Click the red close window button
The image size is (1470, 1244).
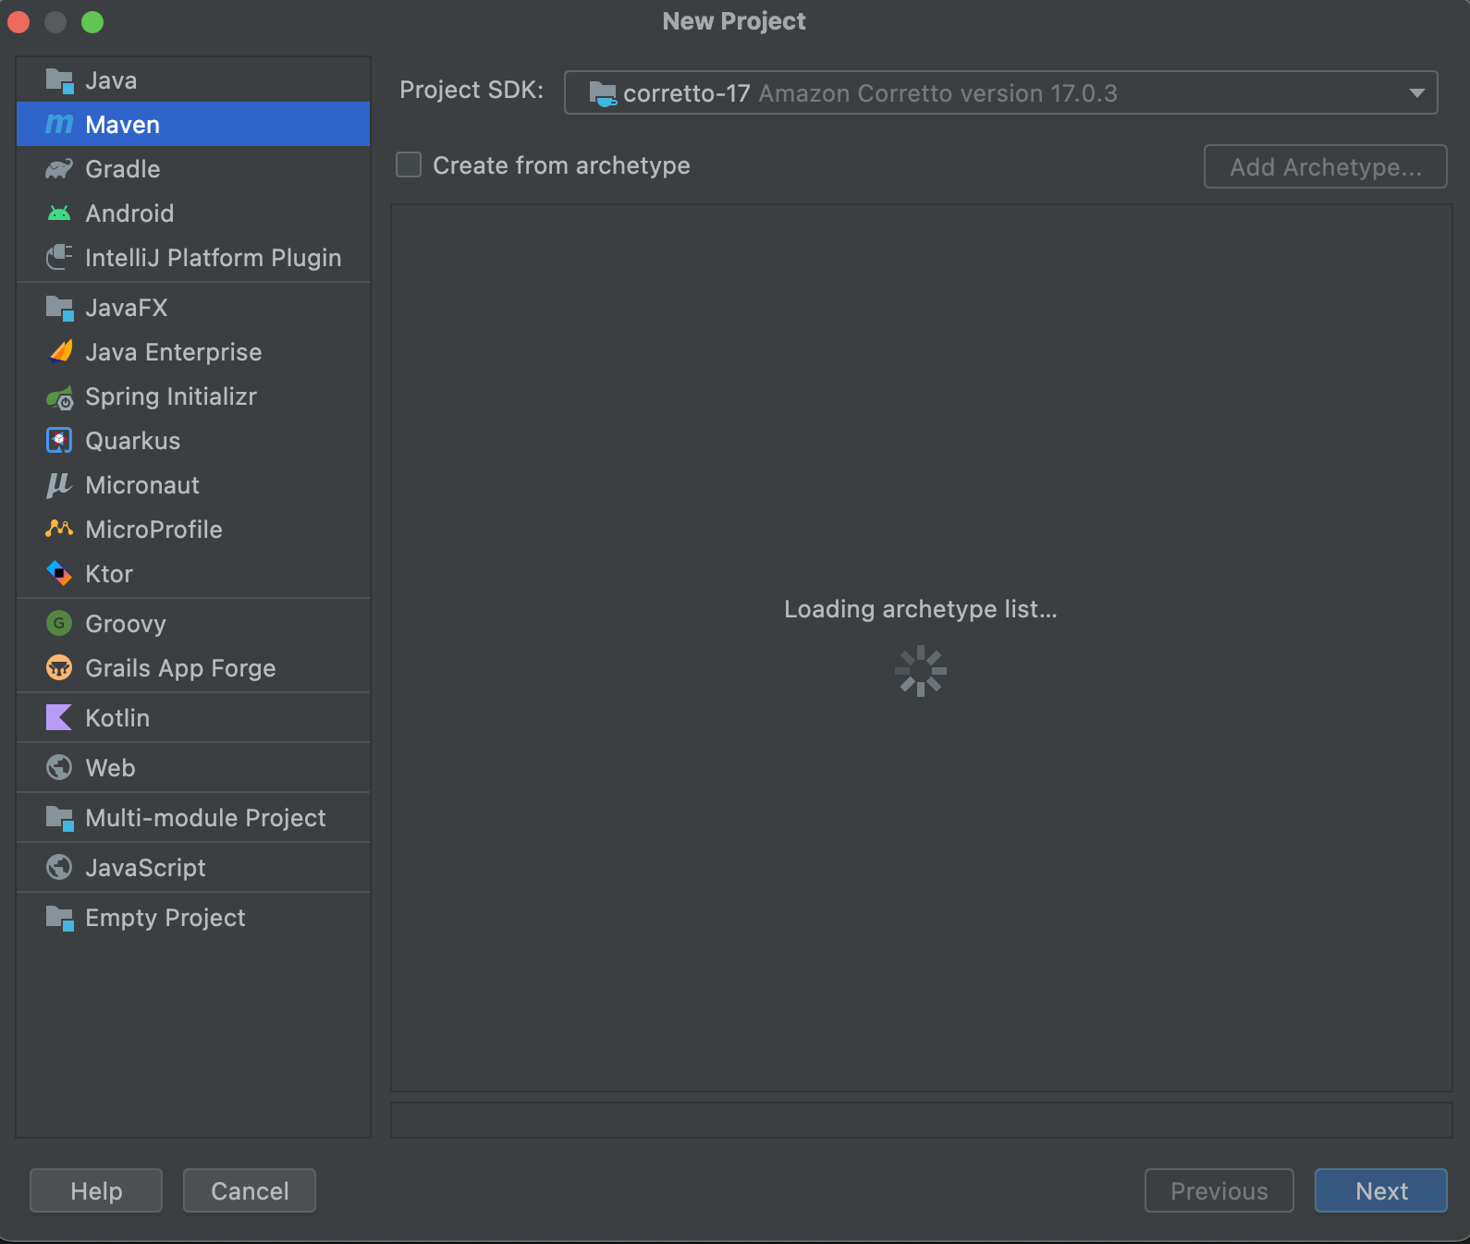pos(18,22)
